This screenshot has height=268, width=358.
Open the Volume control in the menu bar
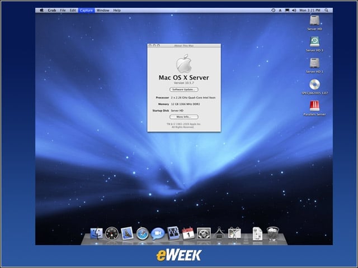coord(294,10)
